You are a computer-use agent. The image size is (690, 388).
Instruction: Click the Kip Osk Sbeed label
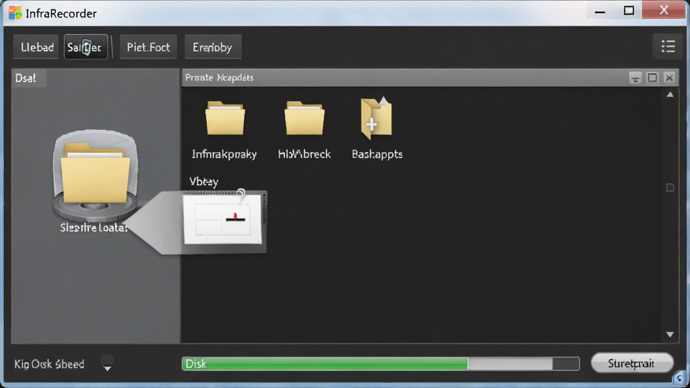click(x=49, y=364)
